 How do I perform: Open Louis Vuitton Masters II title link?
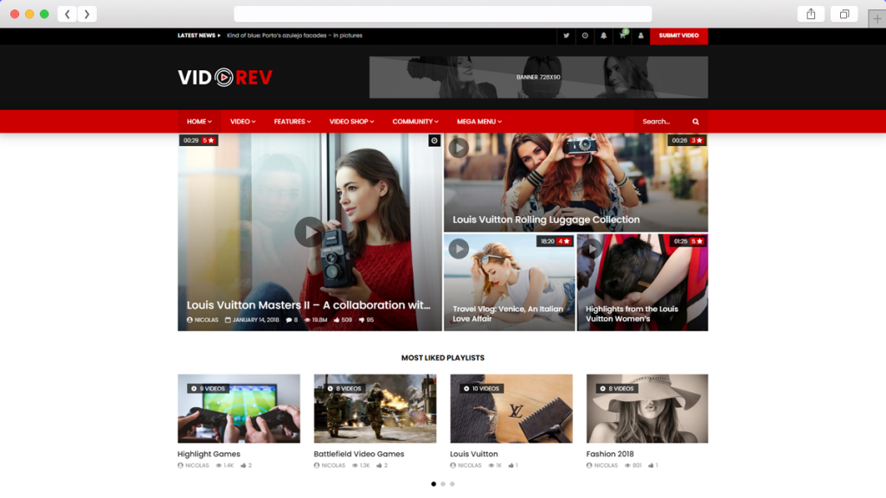[309, 305]
